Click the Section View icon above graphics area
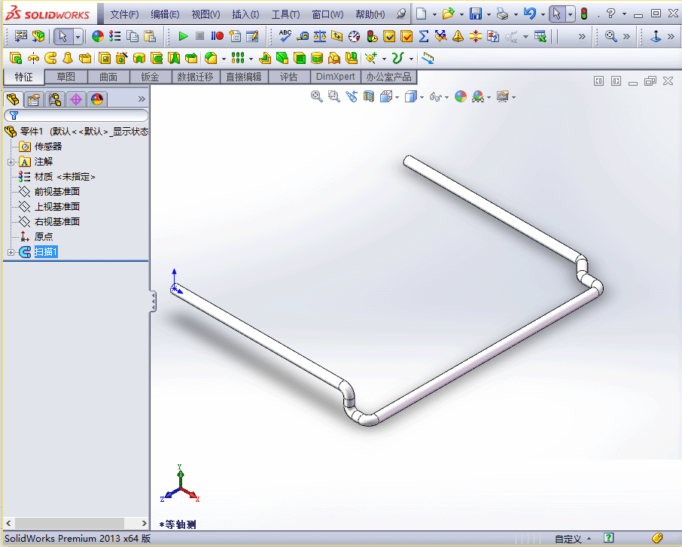Viewport: 682px width, 547px height. (x=367, y=96)
